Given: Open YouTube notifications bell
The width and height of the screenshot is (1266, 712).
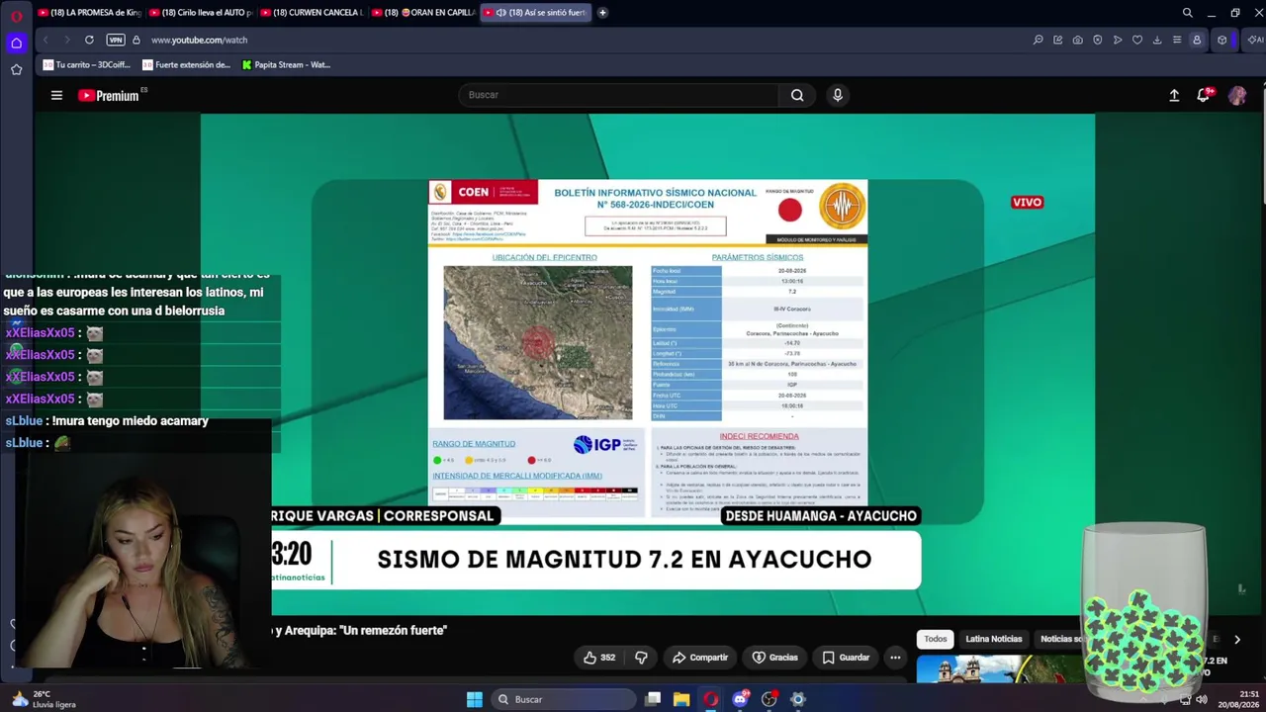Looking at the screenshot, I should (1204, 95).
